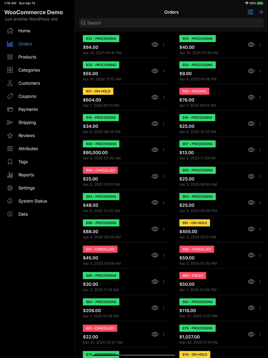Click the Orders bar chart icon

click(x=10, y=44)
